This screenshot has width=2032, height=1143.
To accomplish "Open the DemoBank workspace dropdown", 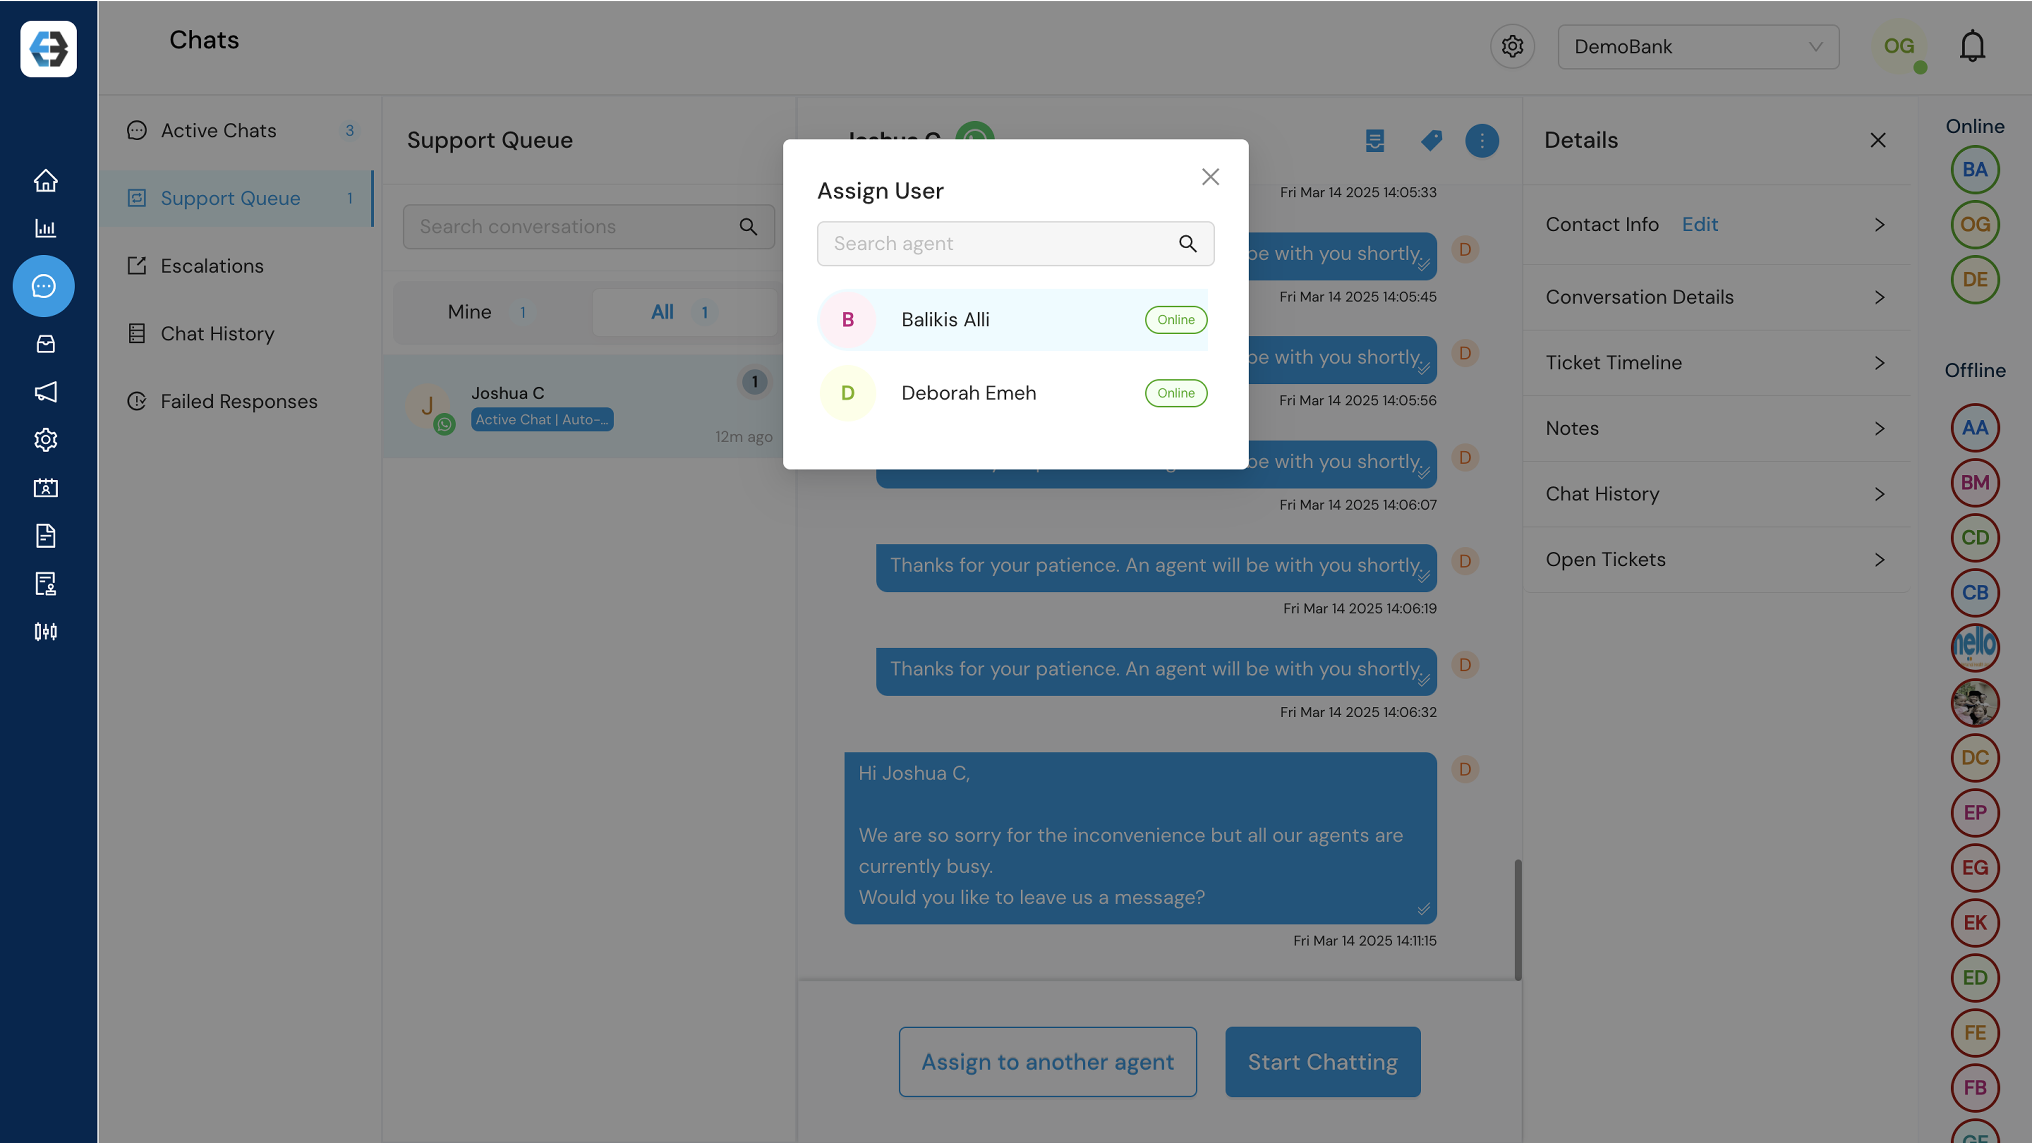I will 1698,47.
